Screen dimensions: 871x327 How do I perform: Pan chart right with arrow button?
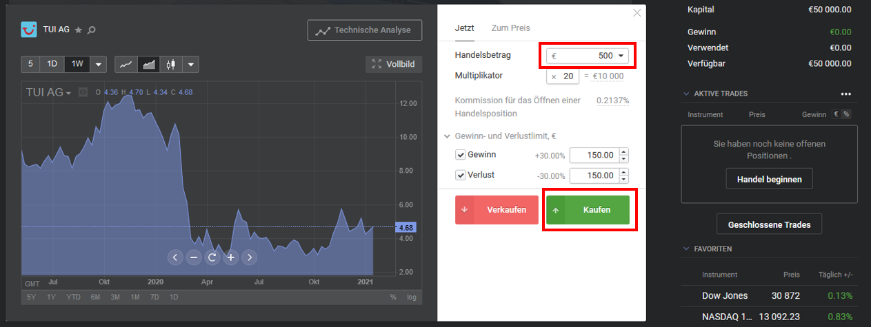pyautogui.click(x=250, y=257)
